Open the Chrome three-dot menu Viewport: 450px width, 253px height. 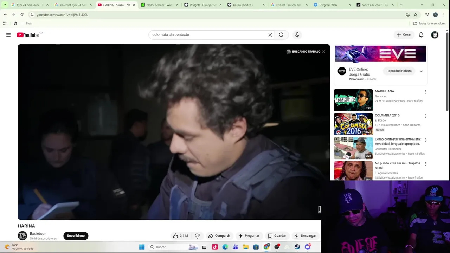pos(444,15)
